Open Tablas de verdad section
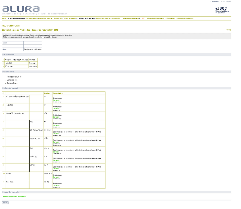The height and width of the screenshot is (209, 241). (x=70, y=18)
